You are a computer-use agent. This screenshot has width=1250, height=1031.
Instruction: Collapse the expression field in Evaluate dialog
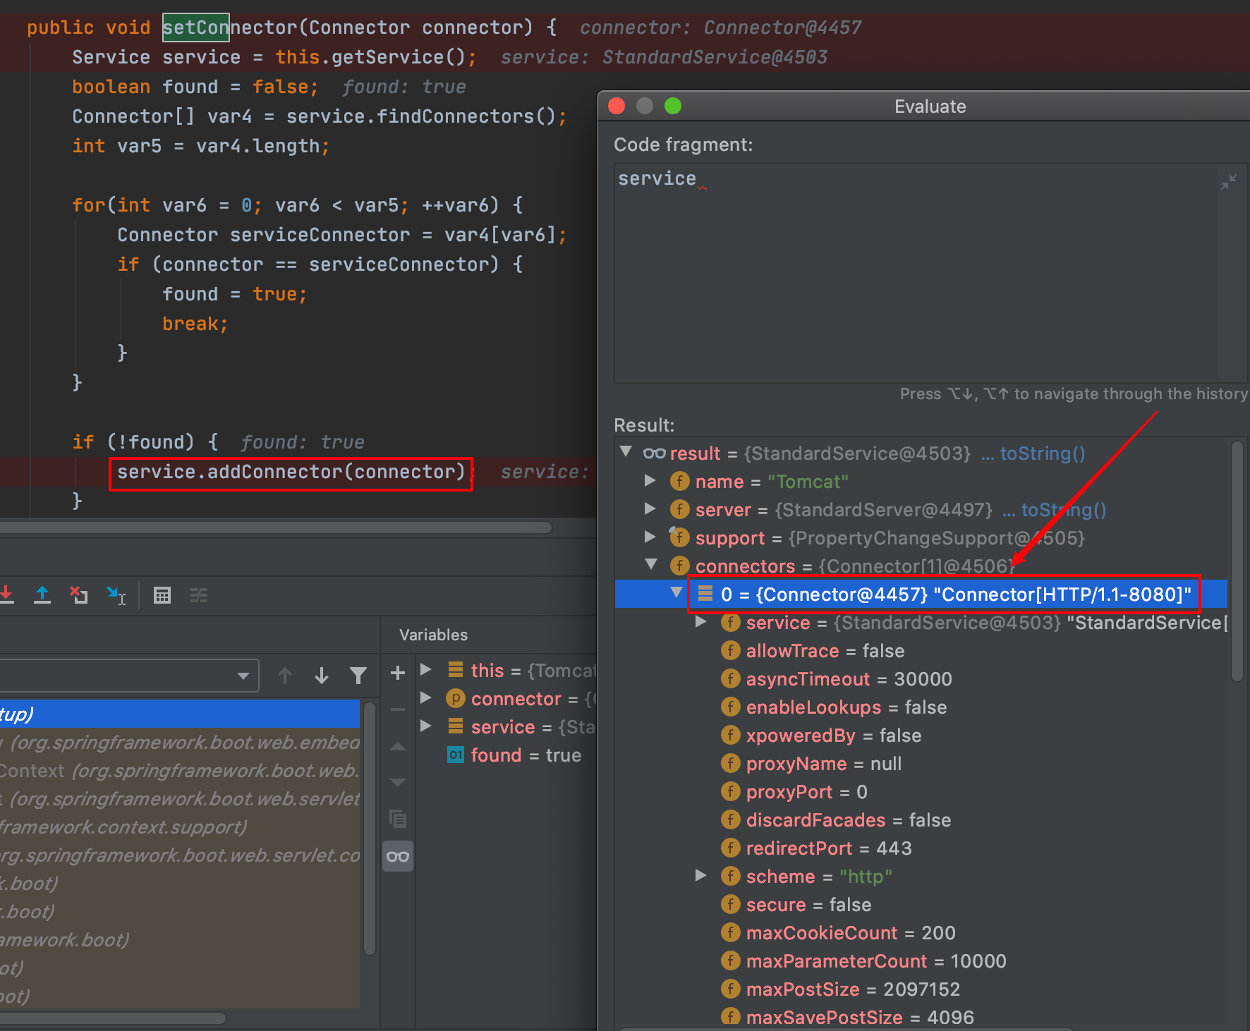click(1228, 182)
